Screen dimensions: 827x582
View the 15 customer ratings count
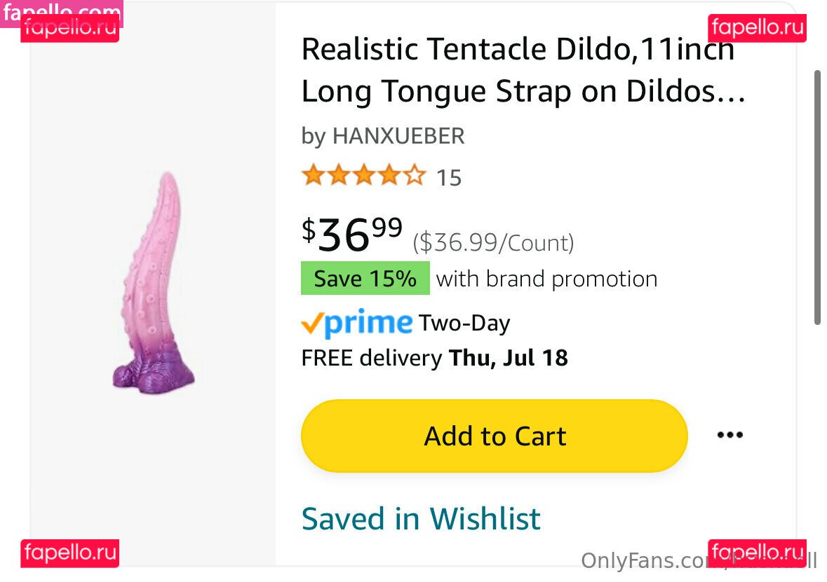pos(449,178)
